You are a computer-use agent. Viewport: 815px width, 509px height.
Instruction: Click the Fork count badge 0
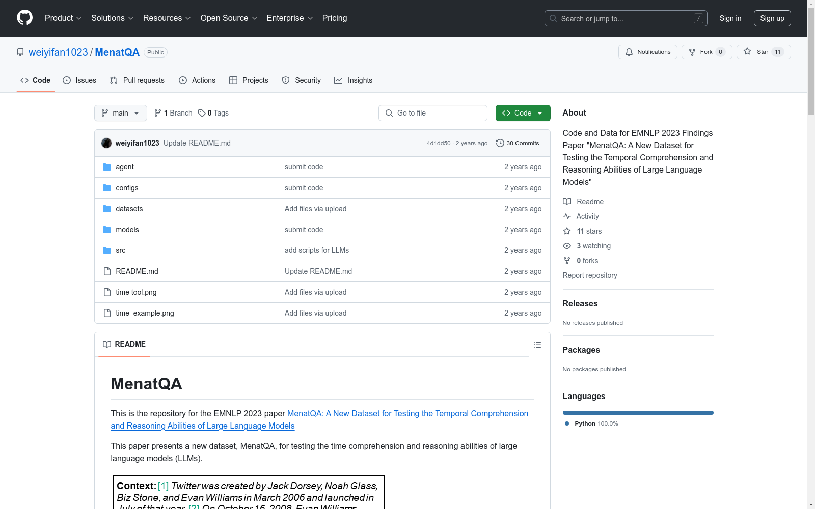[720, 52]
